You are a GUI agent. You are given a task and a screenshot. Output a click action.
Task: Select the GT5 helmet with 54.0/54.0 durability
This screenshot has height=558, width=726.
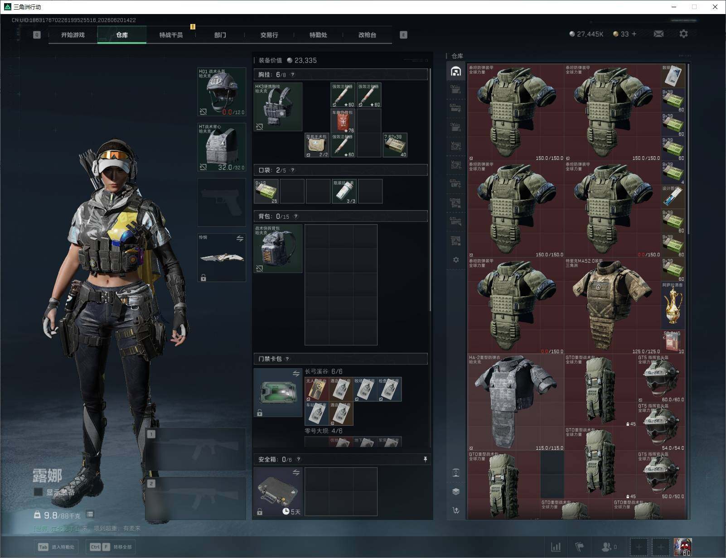[x=661, y=427]
